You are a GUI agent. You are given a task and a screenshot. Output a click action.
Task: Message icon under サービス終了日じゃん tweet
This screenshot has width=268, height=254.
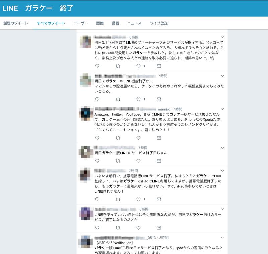[x=159, y=161]
